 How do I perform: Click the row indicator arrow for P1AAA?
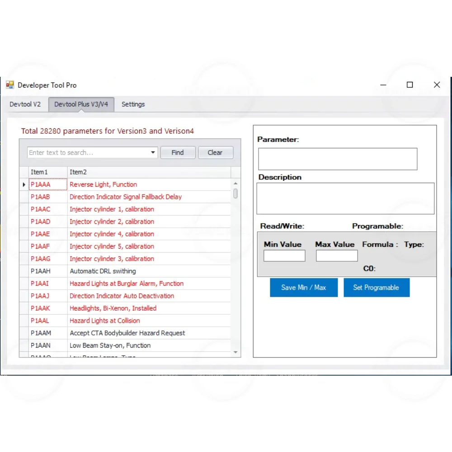point(24,184)
